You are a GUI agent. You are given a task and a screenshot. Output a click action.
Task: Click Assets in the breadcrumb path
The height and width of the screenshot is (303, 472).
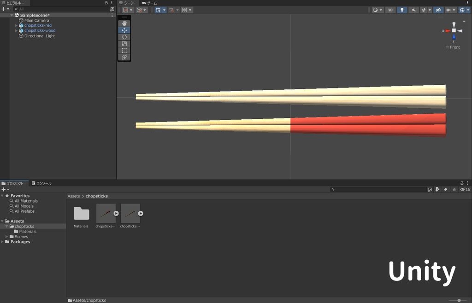coord(74,196)
